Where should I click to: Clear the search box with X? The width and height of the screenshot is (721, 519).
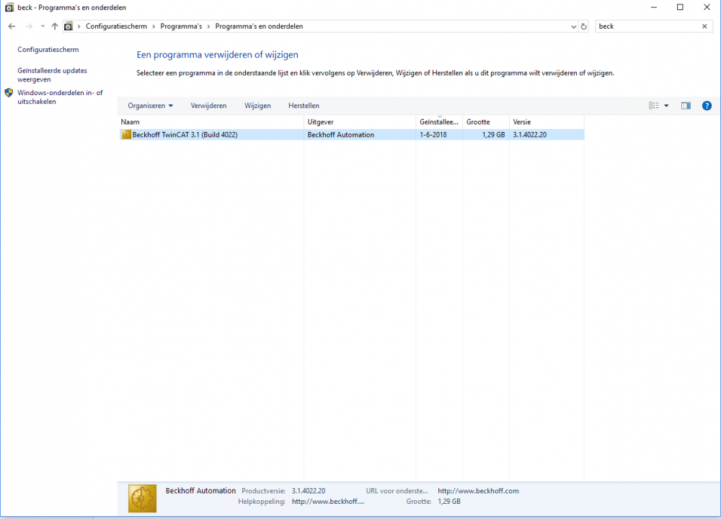click(704, 26)
